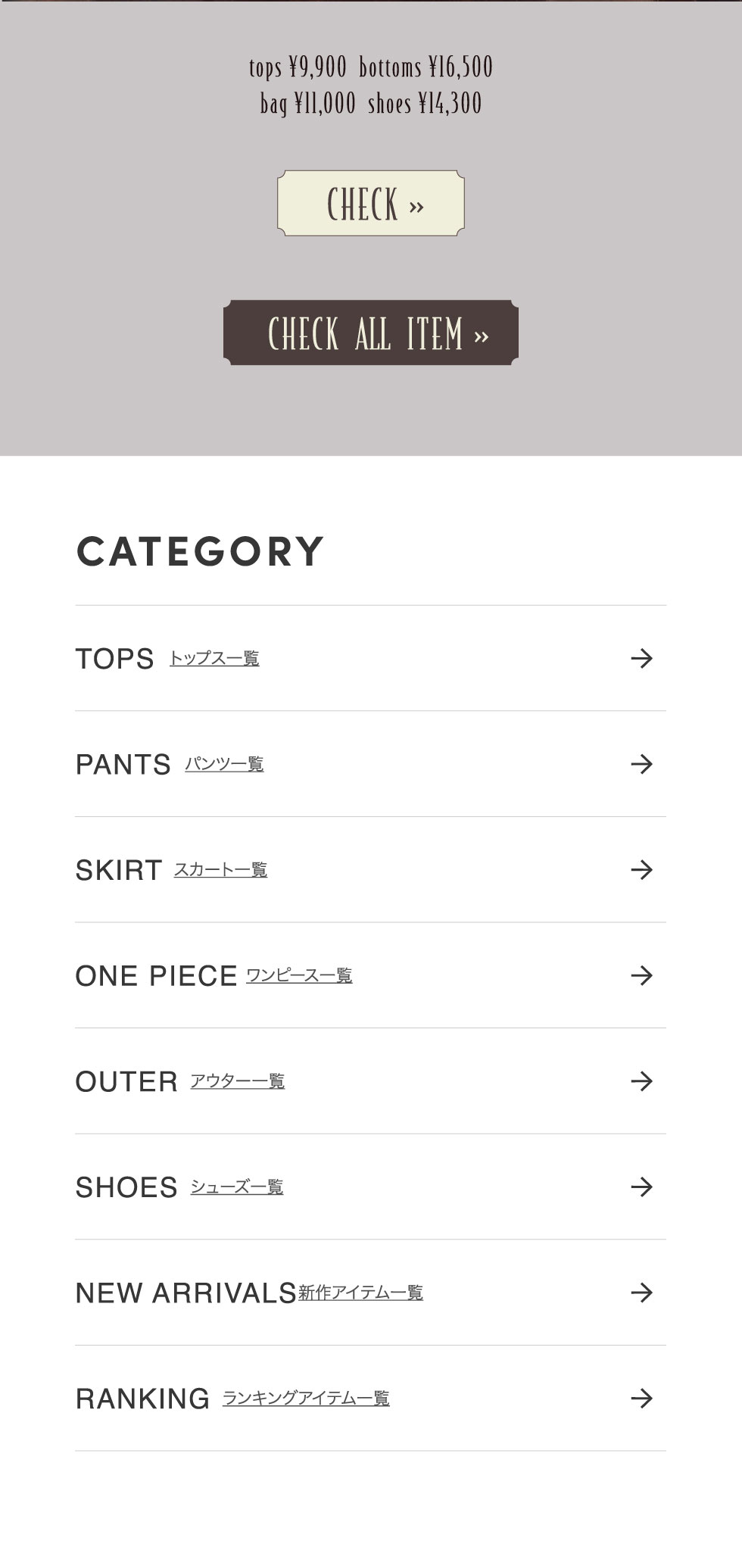This screenshot has height=1550, width=742.
Task: Click the arrow icon in ONE PIECE row
Action: 641,975
